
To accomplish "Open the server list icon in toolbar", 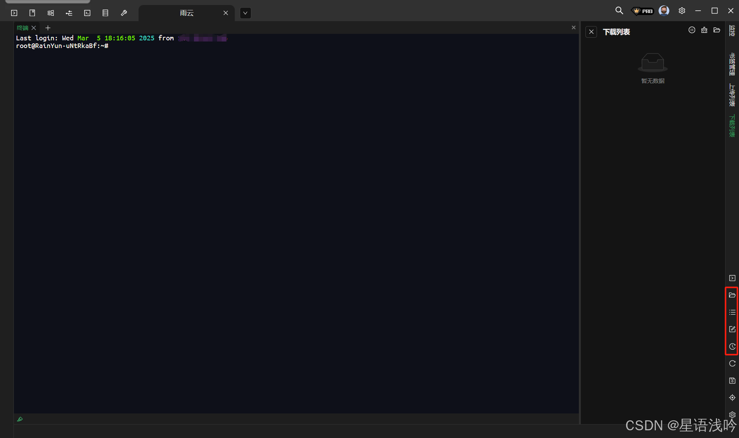I will pos(105,13).
